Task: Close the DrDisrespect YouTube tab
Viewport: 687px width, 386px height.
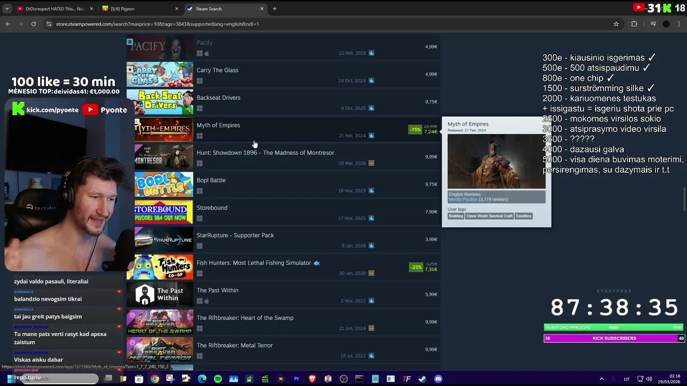Action: 91,9
